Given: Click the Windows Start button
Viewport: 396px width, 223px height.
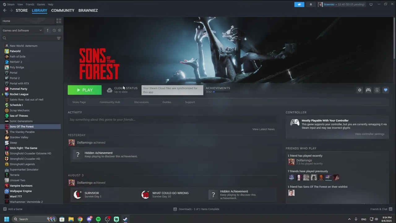Looking at the screenshot, I should click(x=6, y=219).
